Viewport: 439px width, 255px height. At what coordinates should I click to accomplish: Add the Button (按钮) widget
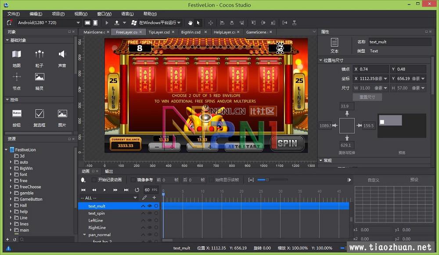click(x=17, y=118)
